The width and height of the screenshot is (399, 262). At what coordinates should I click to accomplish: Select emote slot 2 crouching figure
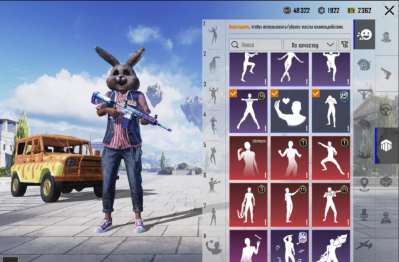click(x=214, y=65)
